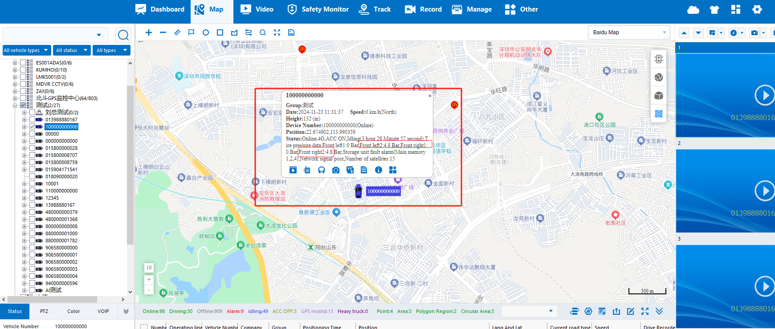Check the box for group KUMHO(0/10)
775x329 pixels.
(23, 70)
